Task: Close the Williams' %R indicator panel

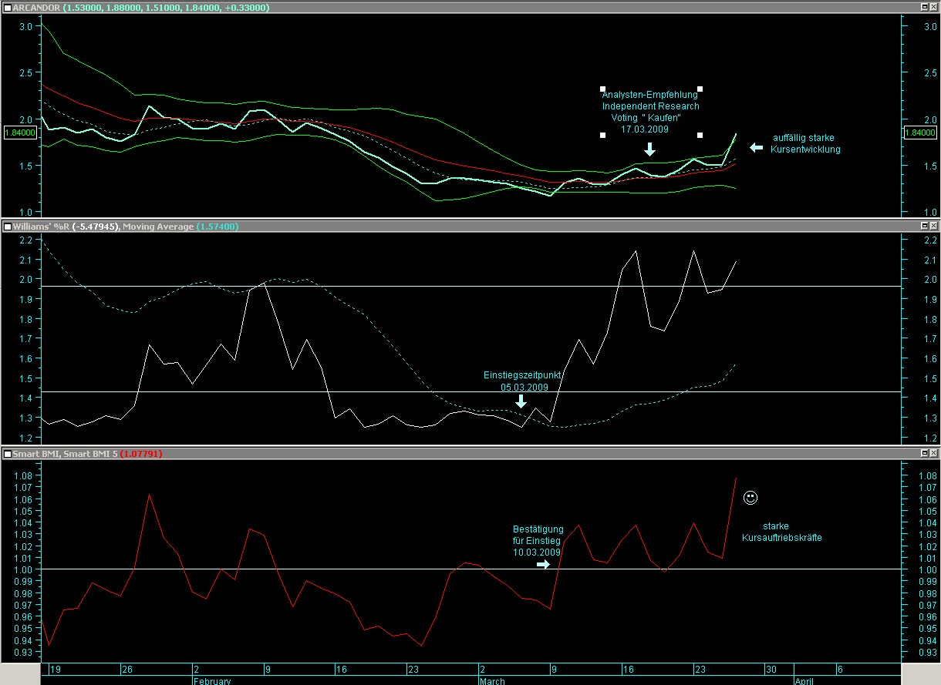Action: pos(934,227)
